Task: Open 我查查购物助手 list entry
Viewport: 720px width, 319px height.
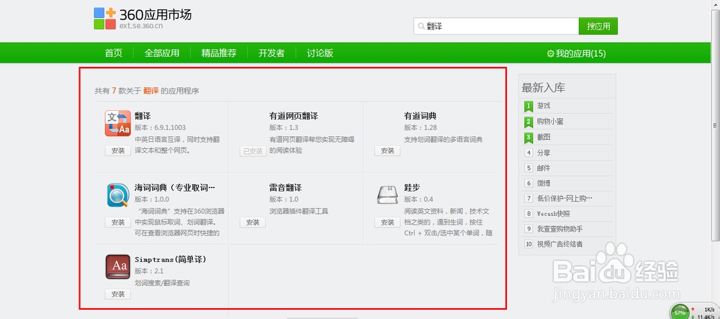Action: [x=559, y=228]
